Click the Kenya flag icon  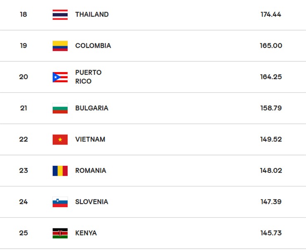tap(60, 233)
